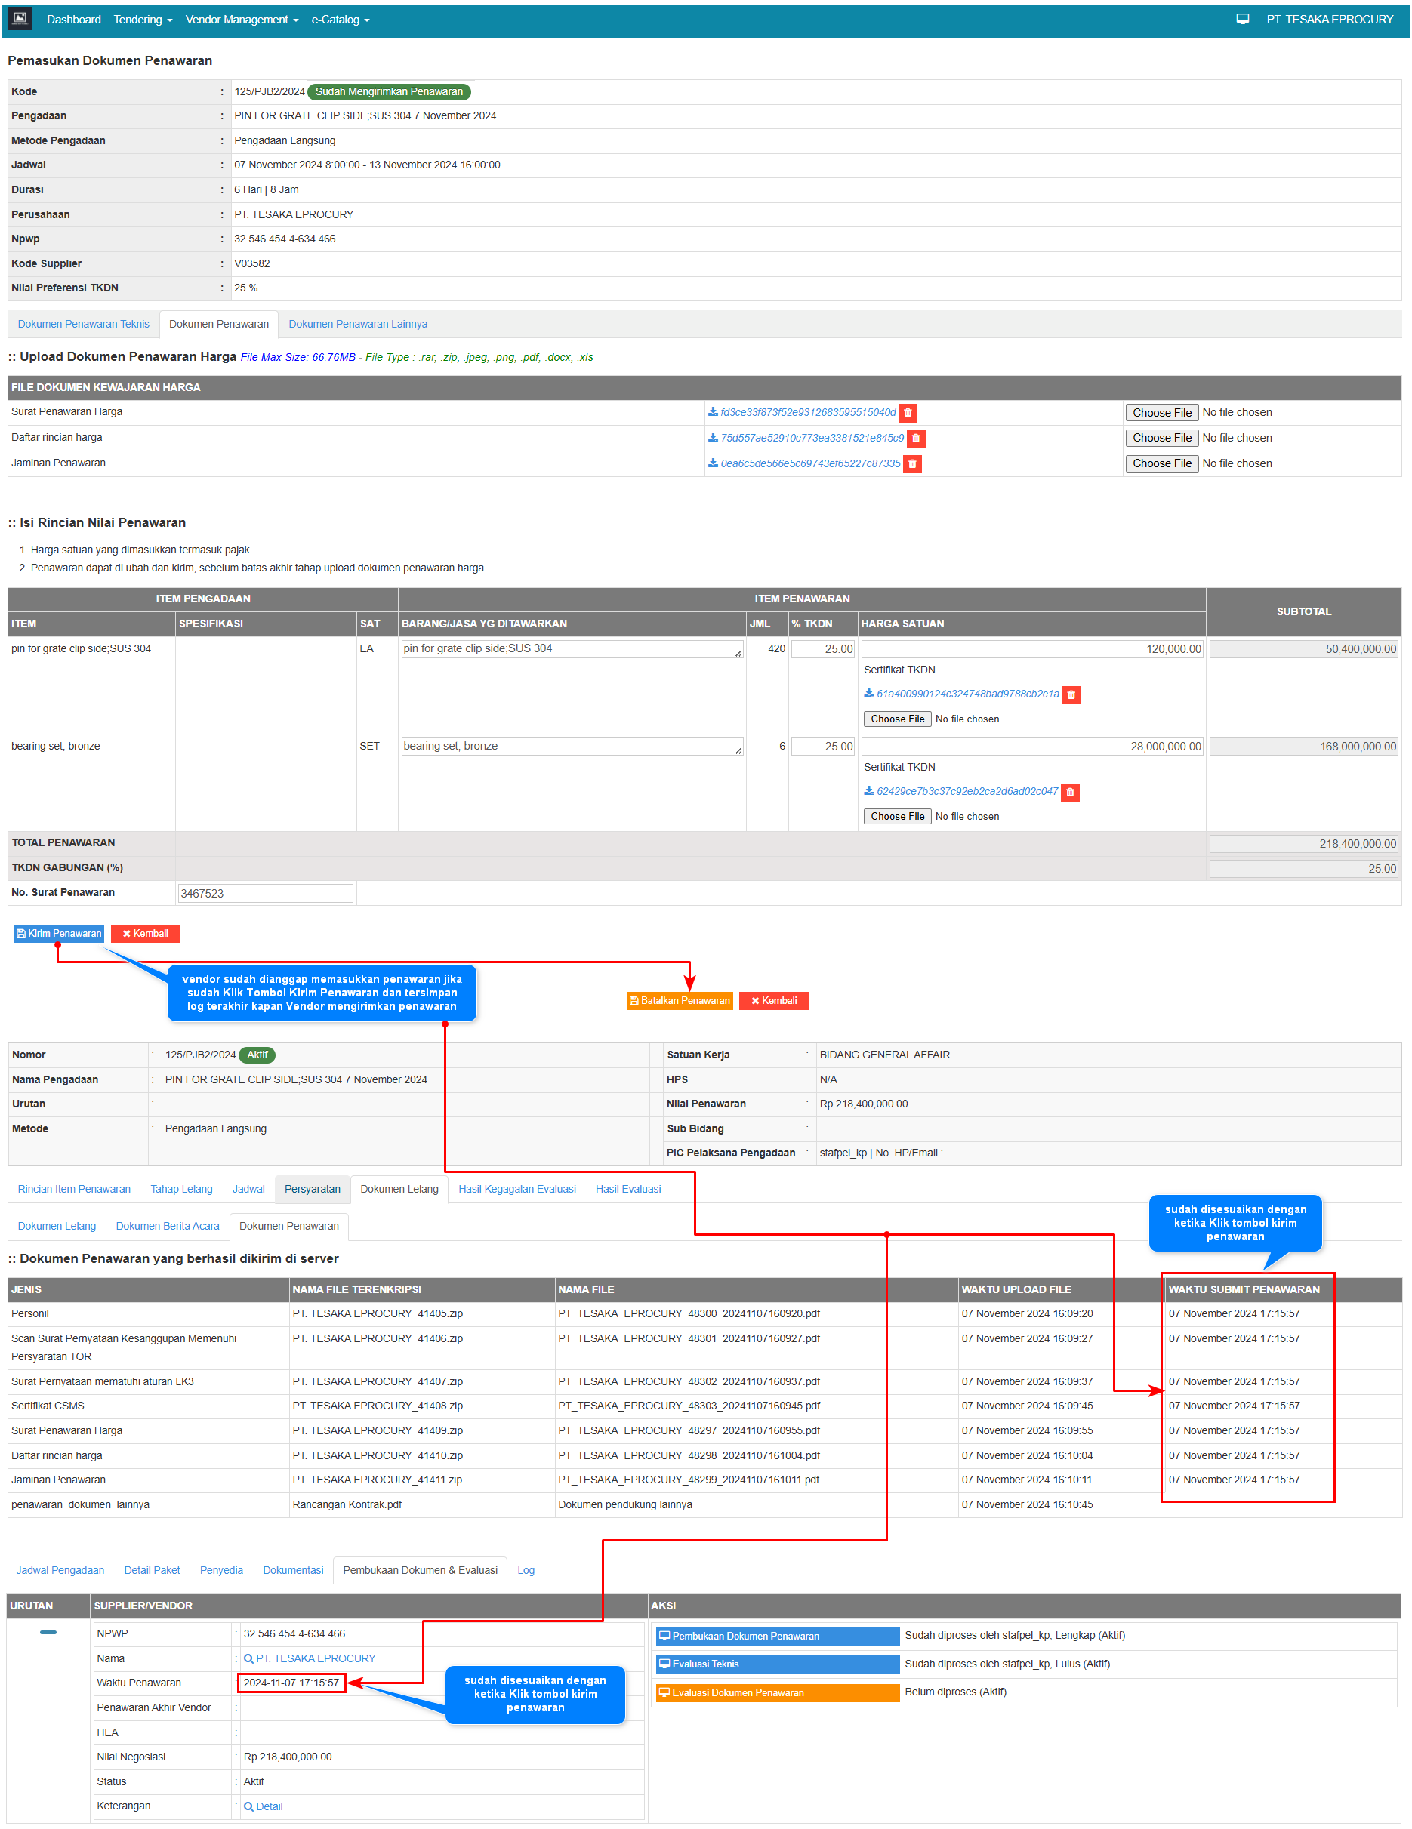Open the Detail link under Keterangan
The image size is (1412, 1829).
[268, 1806]
